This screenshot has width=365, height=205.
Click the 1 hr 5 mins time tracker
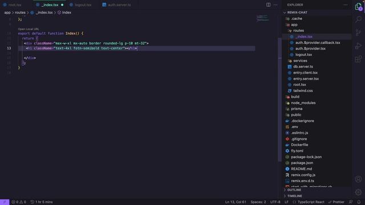click(x=42, y=202)
